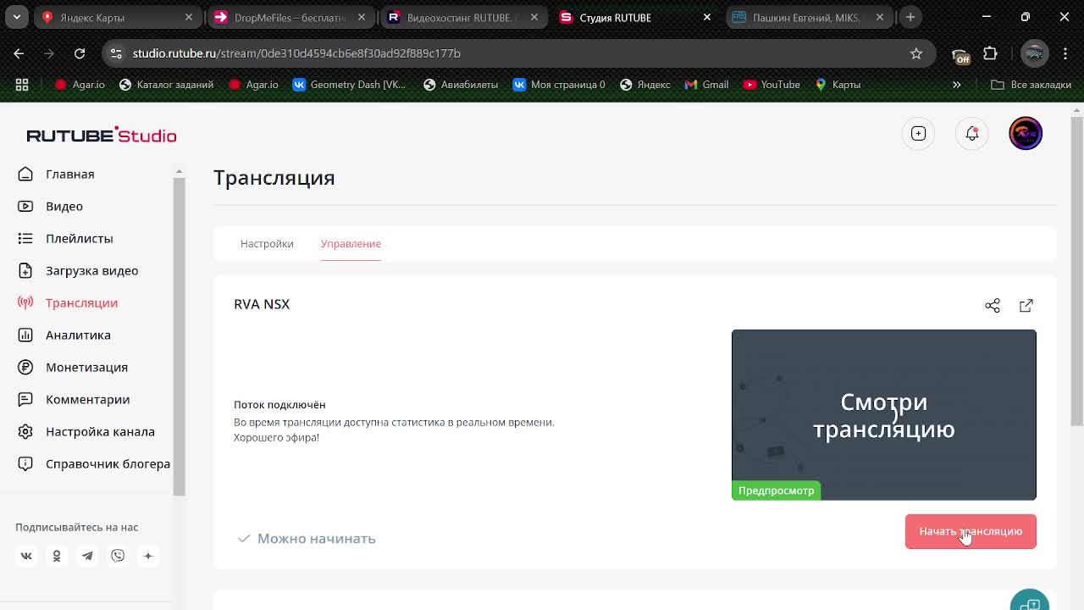
Task: Close the Студия RUTUBE browser tab
Action: pyautogui.click(x=707, y=17)
